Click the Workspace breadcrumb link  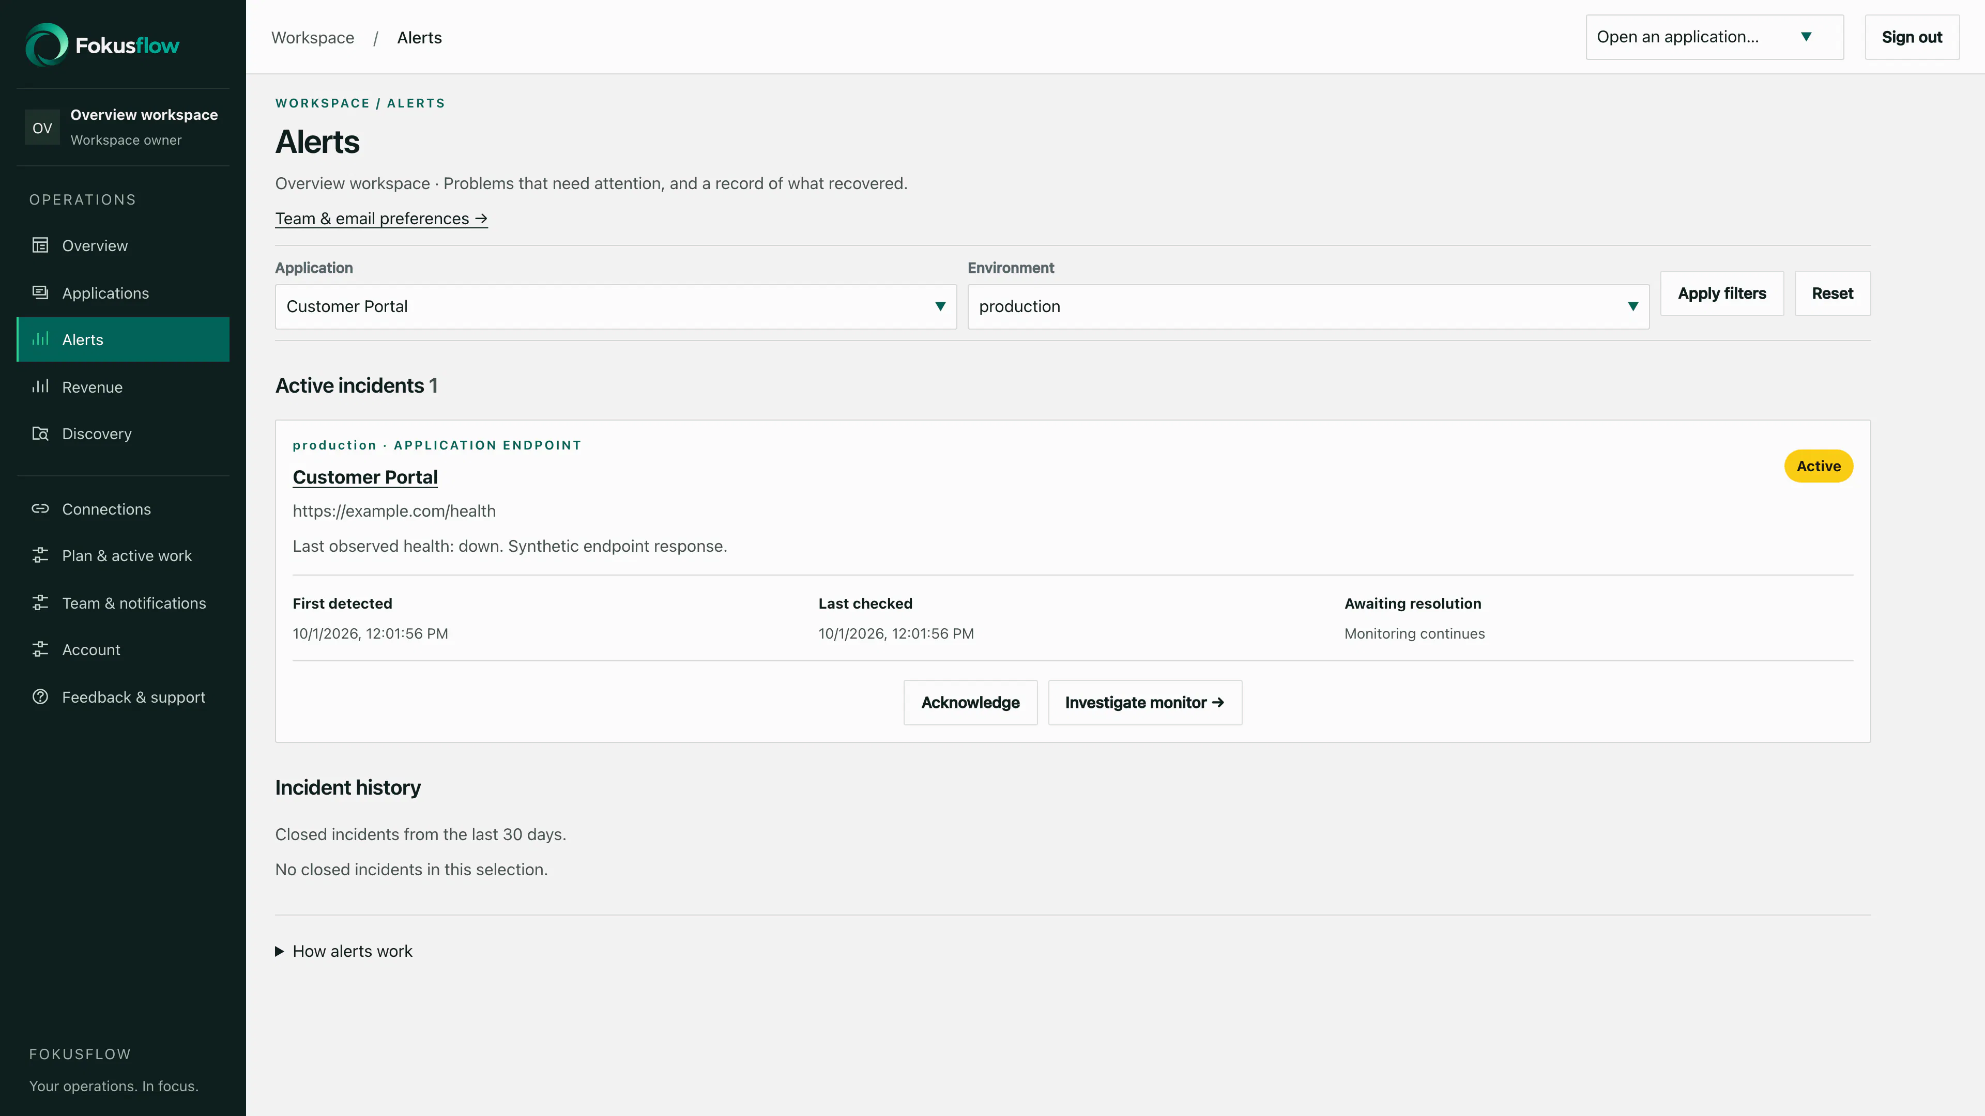pos(313,38)
